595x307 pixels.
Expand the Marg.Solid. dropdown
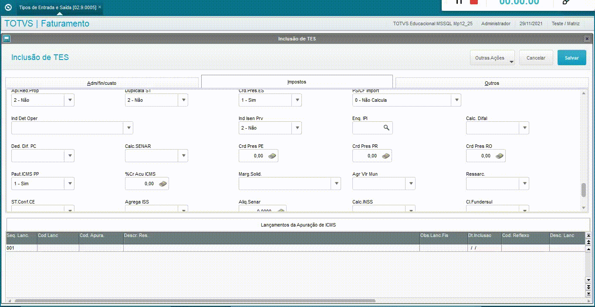[x=336, y=184]
